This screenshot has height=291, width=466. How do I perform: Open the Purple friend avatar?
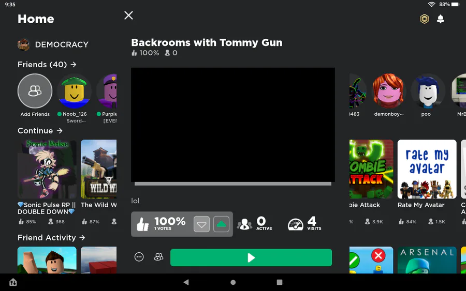click(107, 91)
